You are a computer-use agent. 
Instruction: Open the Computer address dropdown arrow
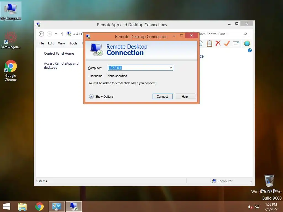click(171, 68)
